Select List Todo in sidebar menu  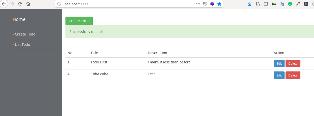[21, 45]
